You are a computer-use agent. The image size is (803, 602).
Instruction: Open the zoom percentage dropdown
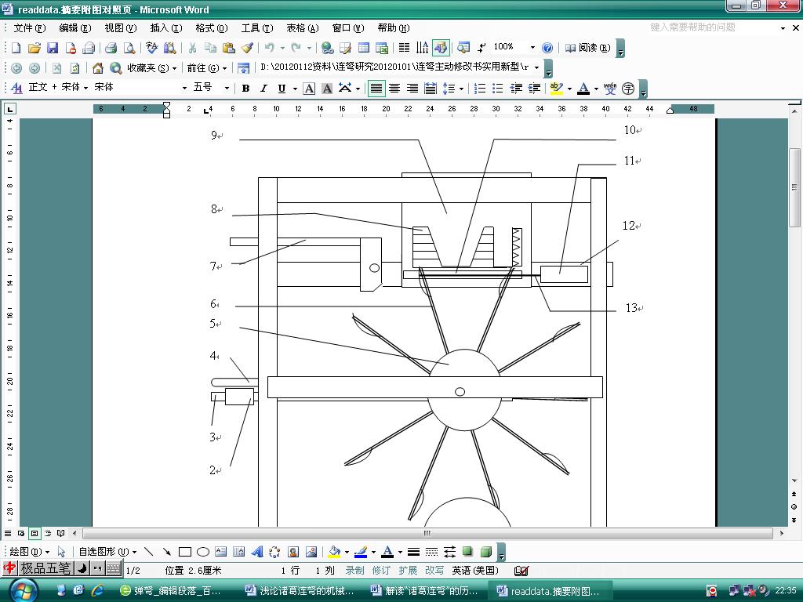(x=532, y=48)
